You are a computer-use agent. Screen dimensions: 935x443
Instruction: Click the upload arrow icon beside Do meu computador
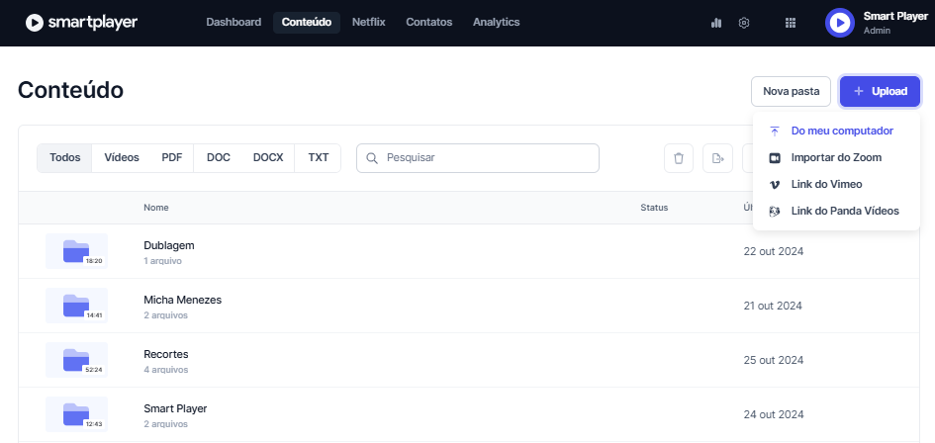(775, 132)
